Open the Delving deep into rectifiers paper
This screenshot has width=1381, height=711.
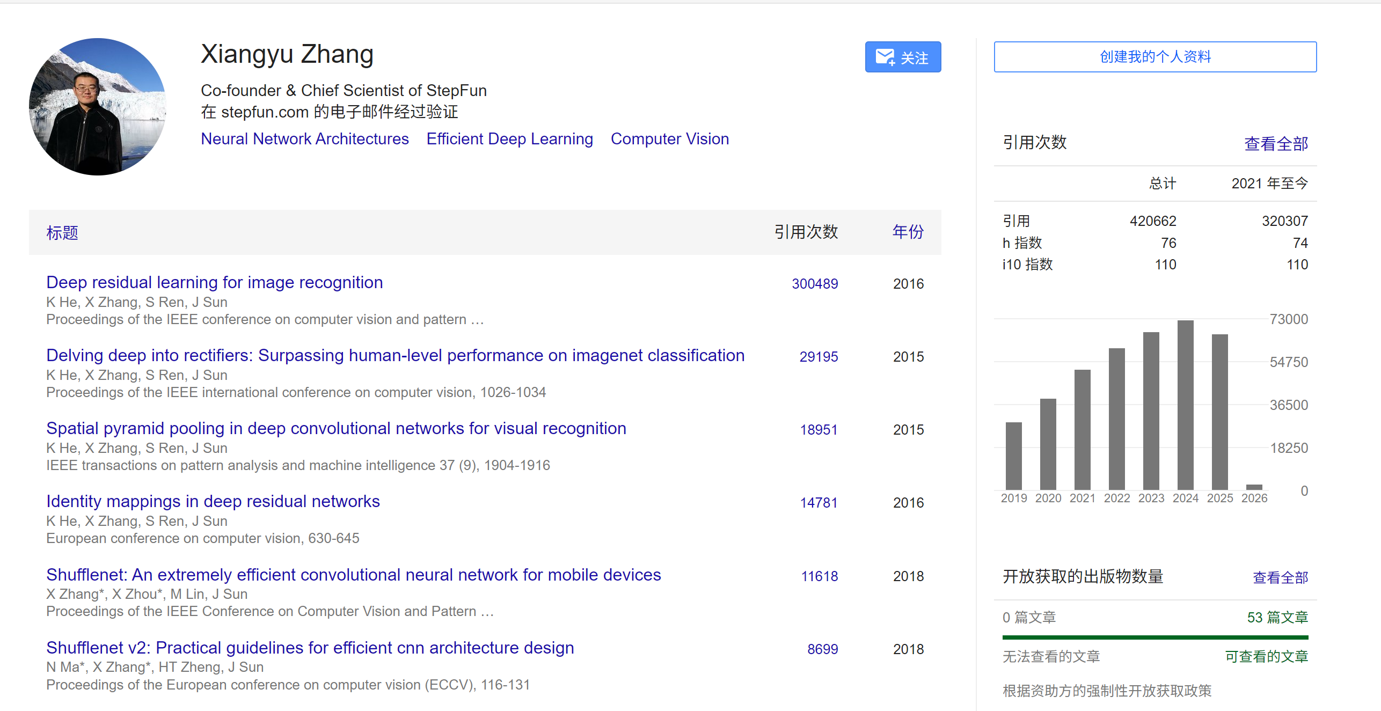pyautogui.click(x=395, y=355)
